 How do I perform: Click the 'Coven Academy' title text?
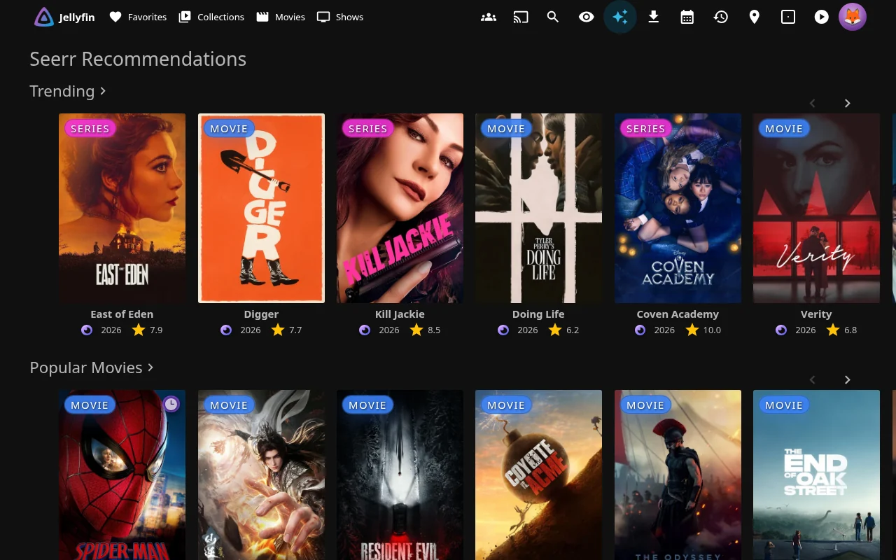[x=678, y=314]
